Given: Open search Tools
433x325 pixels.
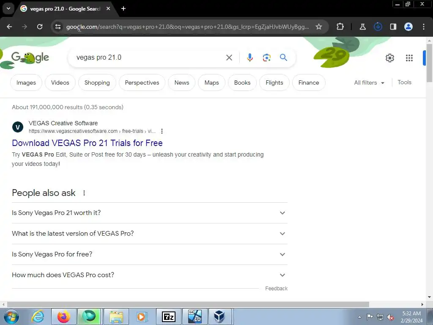Looking at the screenshot, I should (404, 83).
